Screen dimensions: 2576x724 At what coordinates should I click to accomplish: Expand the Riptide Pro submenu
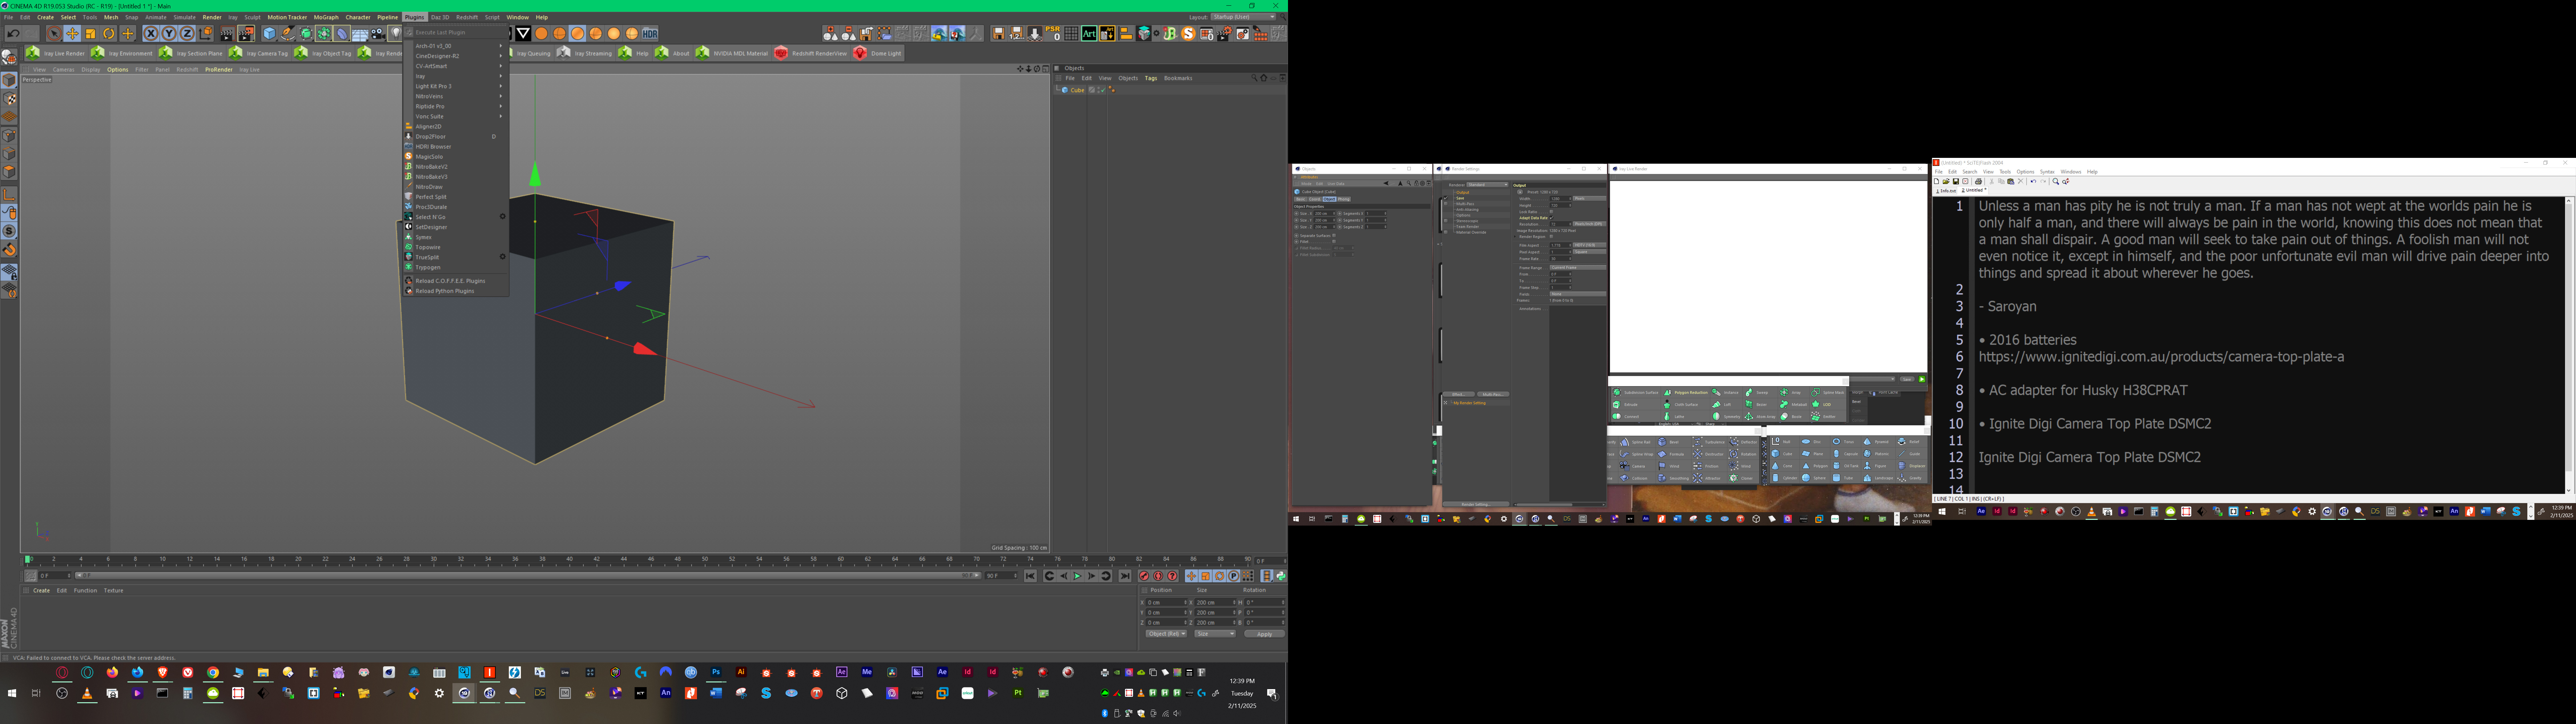pyautogui.click(x=456, y=106)
